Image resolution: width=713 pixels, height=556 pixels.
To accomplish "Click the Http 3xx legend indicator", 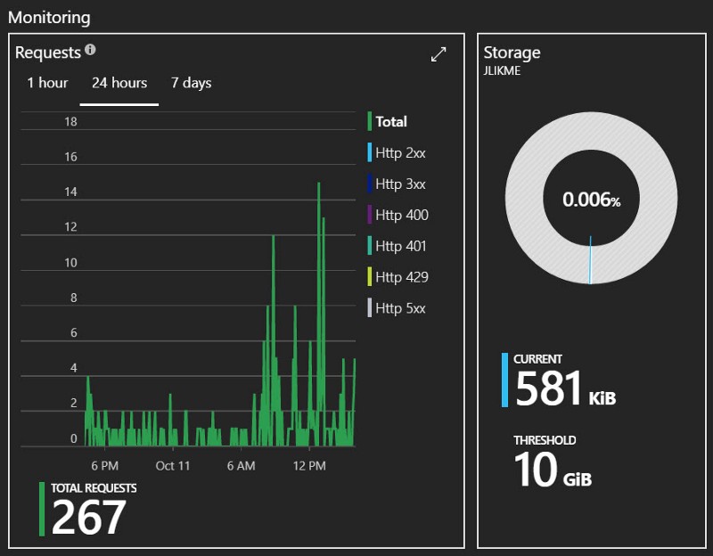I will tap(371, 184).
